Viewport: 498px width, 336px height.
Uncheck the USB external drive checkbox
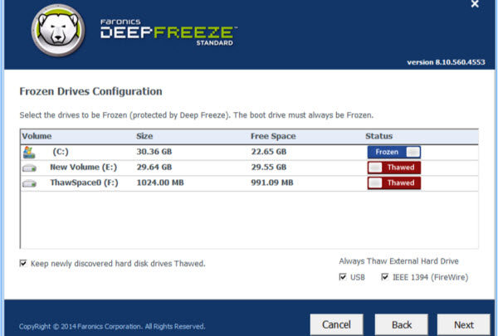click(x=342, y=277)
